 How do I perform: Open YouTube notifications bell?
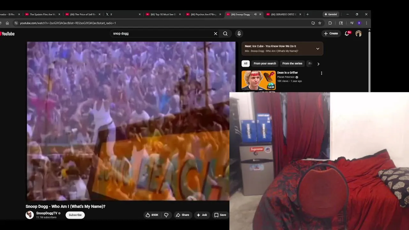click(x=347, y=34)
